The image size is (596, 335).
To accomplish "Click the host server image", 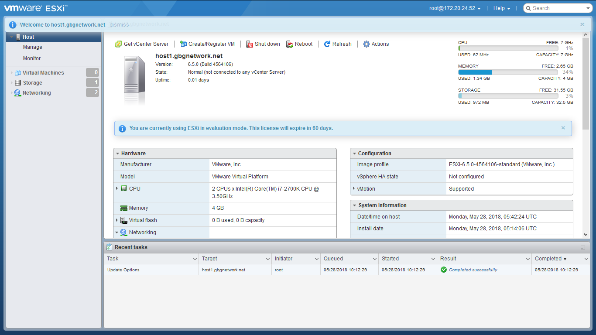I will 134,80.
